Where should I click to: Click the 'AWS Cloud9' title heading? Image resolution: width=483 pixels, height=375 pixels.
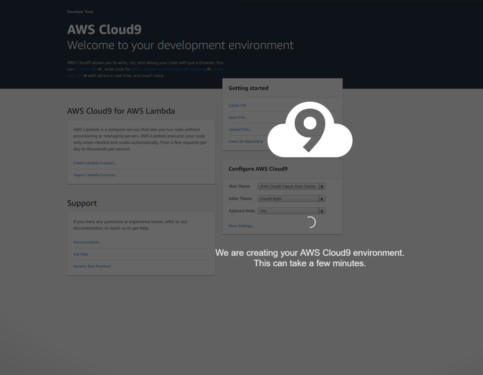tap(104, 30)
